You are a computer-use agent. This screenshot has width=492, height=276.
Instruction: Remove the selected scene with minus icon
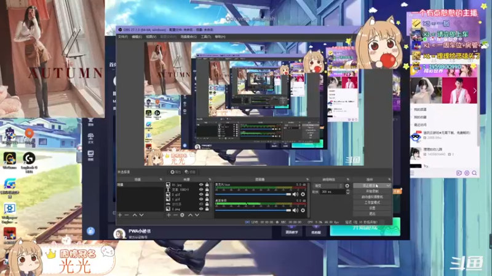127,215
